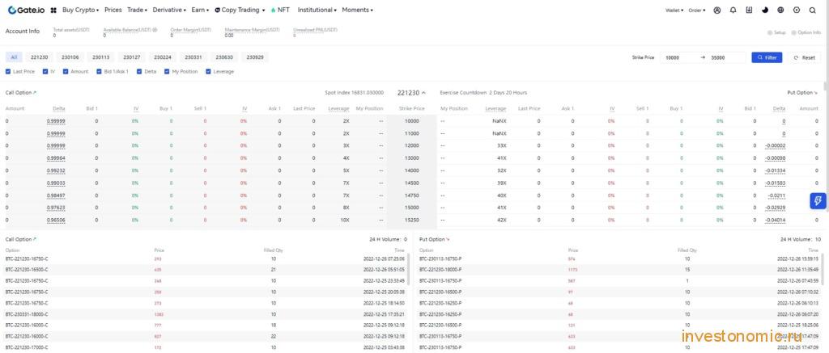Click the NFT flame icon

(273, 10)
